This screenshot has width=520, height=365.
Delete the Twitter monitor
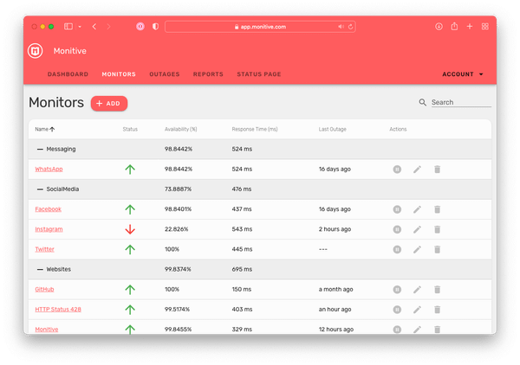click(x=437, y=249)
